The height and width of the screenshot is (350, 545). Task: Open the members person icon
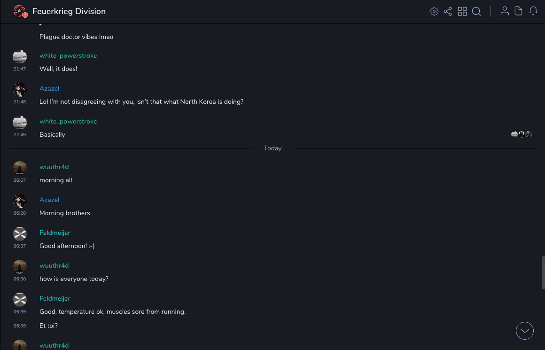[505, 11]
